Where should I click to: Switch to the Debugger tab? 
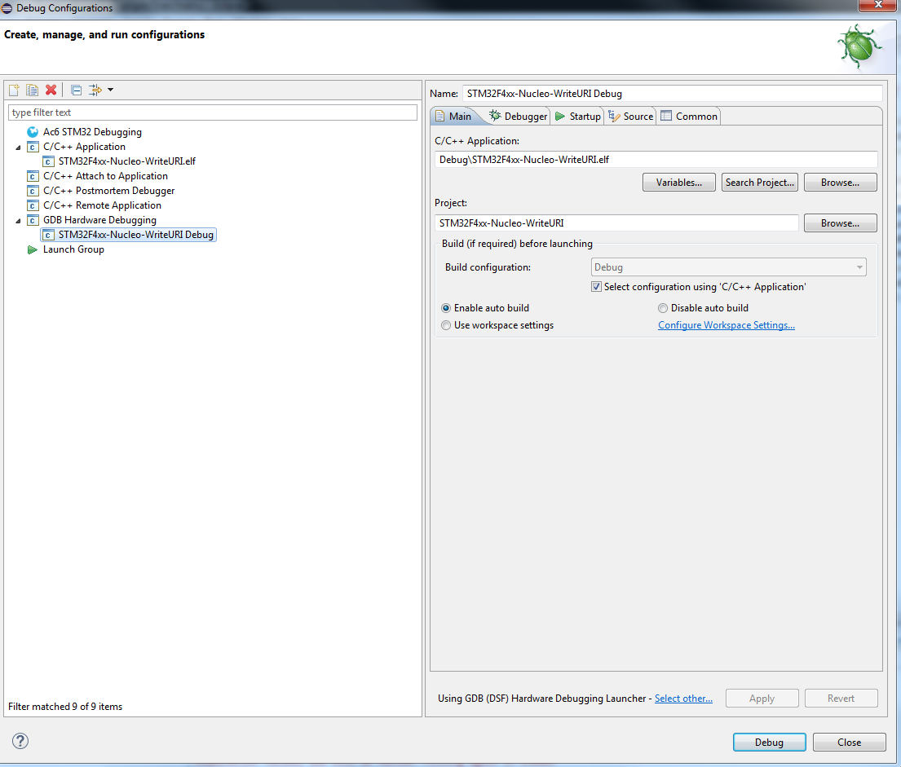pos(518,116)
